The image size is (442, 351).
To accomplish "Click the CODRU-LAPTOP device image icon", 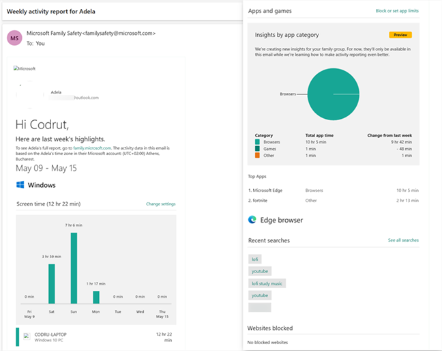I will [27, 337].
